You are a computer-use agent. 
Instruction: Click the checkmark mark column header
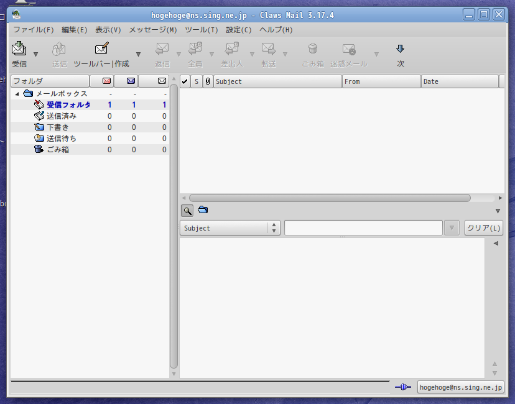tap(185, 81)
